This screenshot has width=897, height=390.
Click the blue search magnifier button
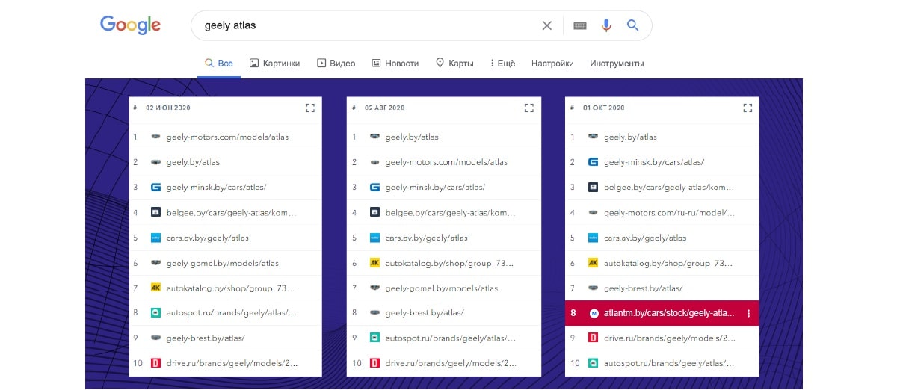point(632,25)
